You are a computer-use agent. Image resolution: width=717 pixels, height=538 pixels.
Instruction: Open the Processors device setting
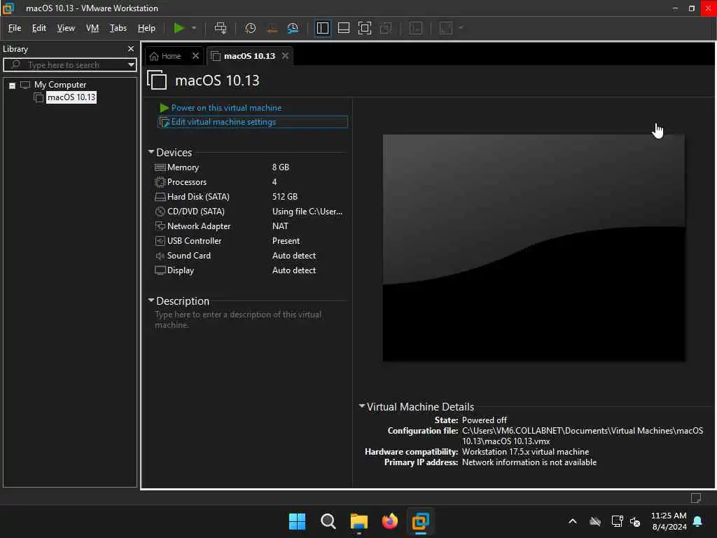186,182
